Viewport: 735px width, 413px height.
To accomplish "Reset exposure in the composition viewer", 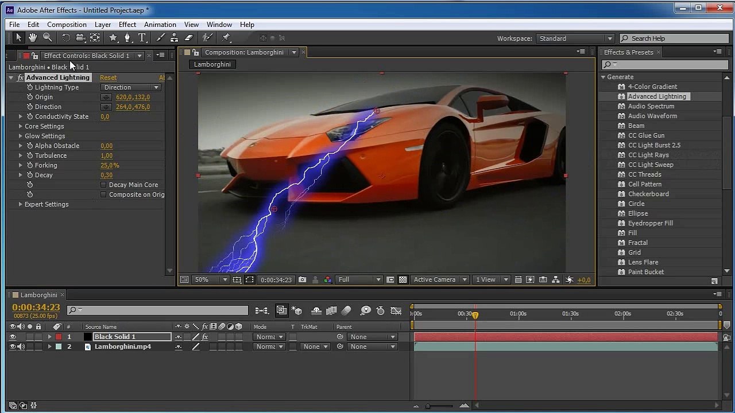I will coord(569,280).
